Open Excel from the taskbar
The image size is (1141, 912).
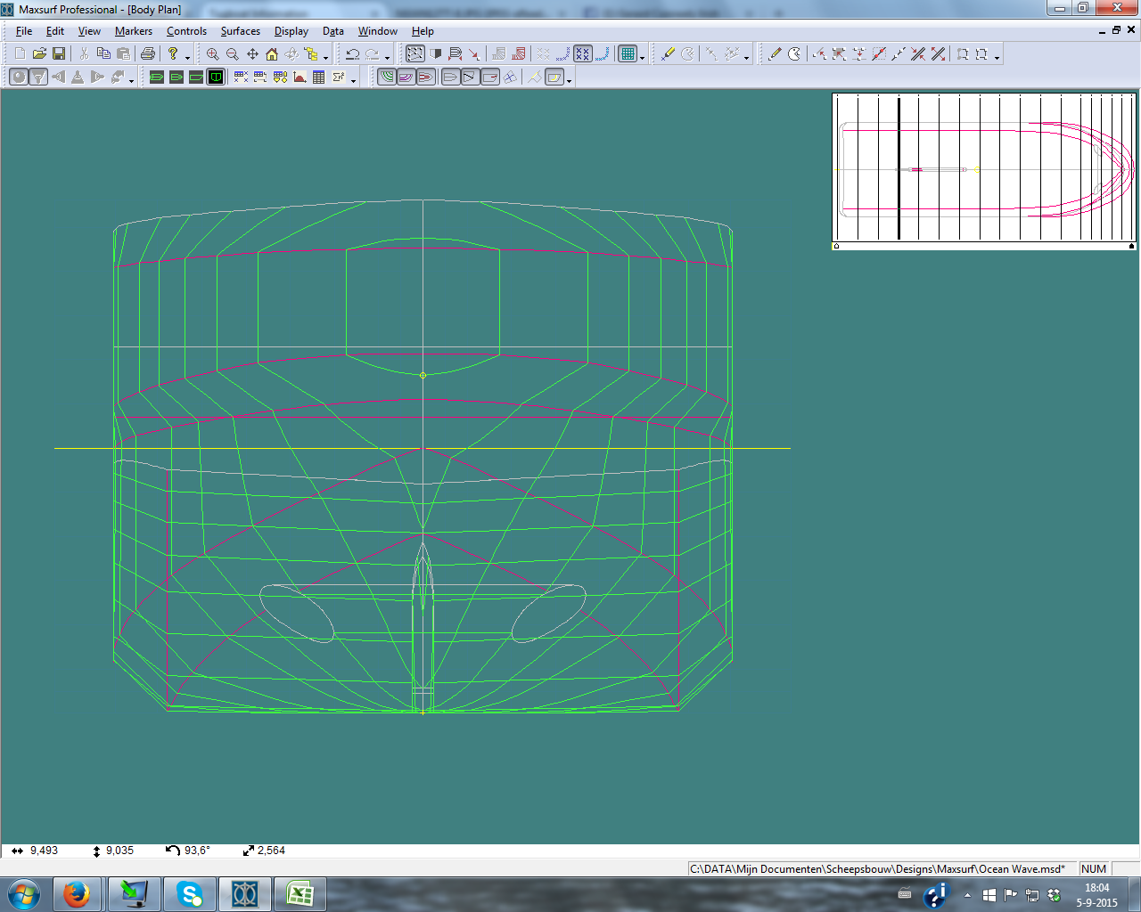click(x=300, y=894)
